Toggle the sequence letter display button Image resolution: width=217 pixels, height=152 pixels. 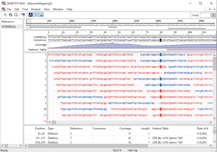[x=31, y=15]
